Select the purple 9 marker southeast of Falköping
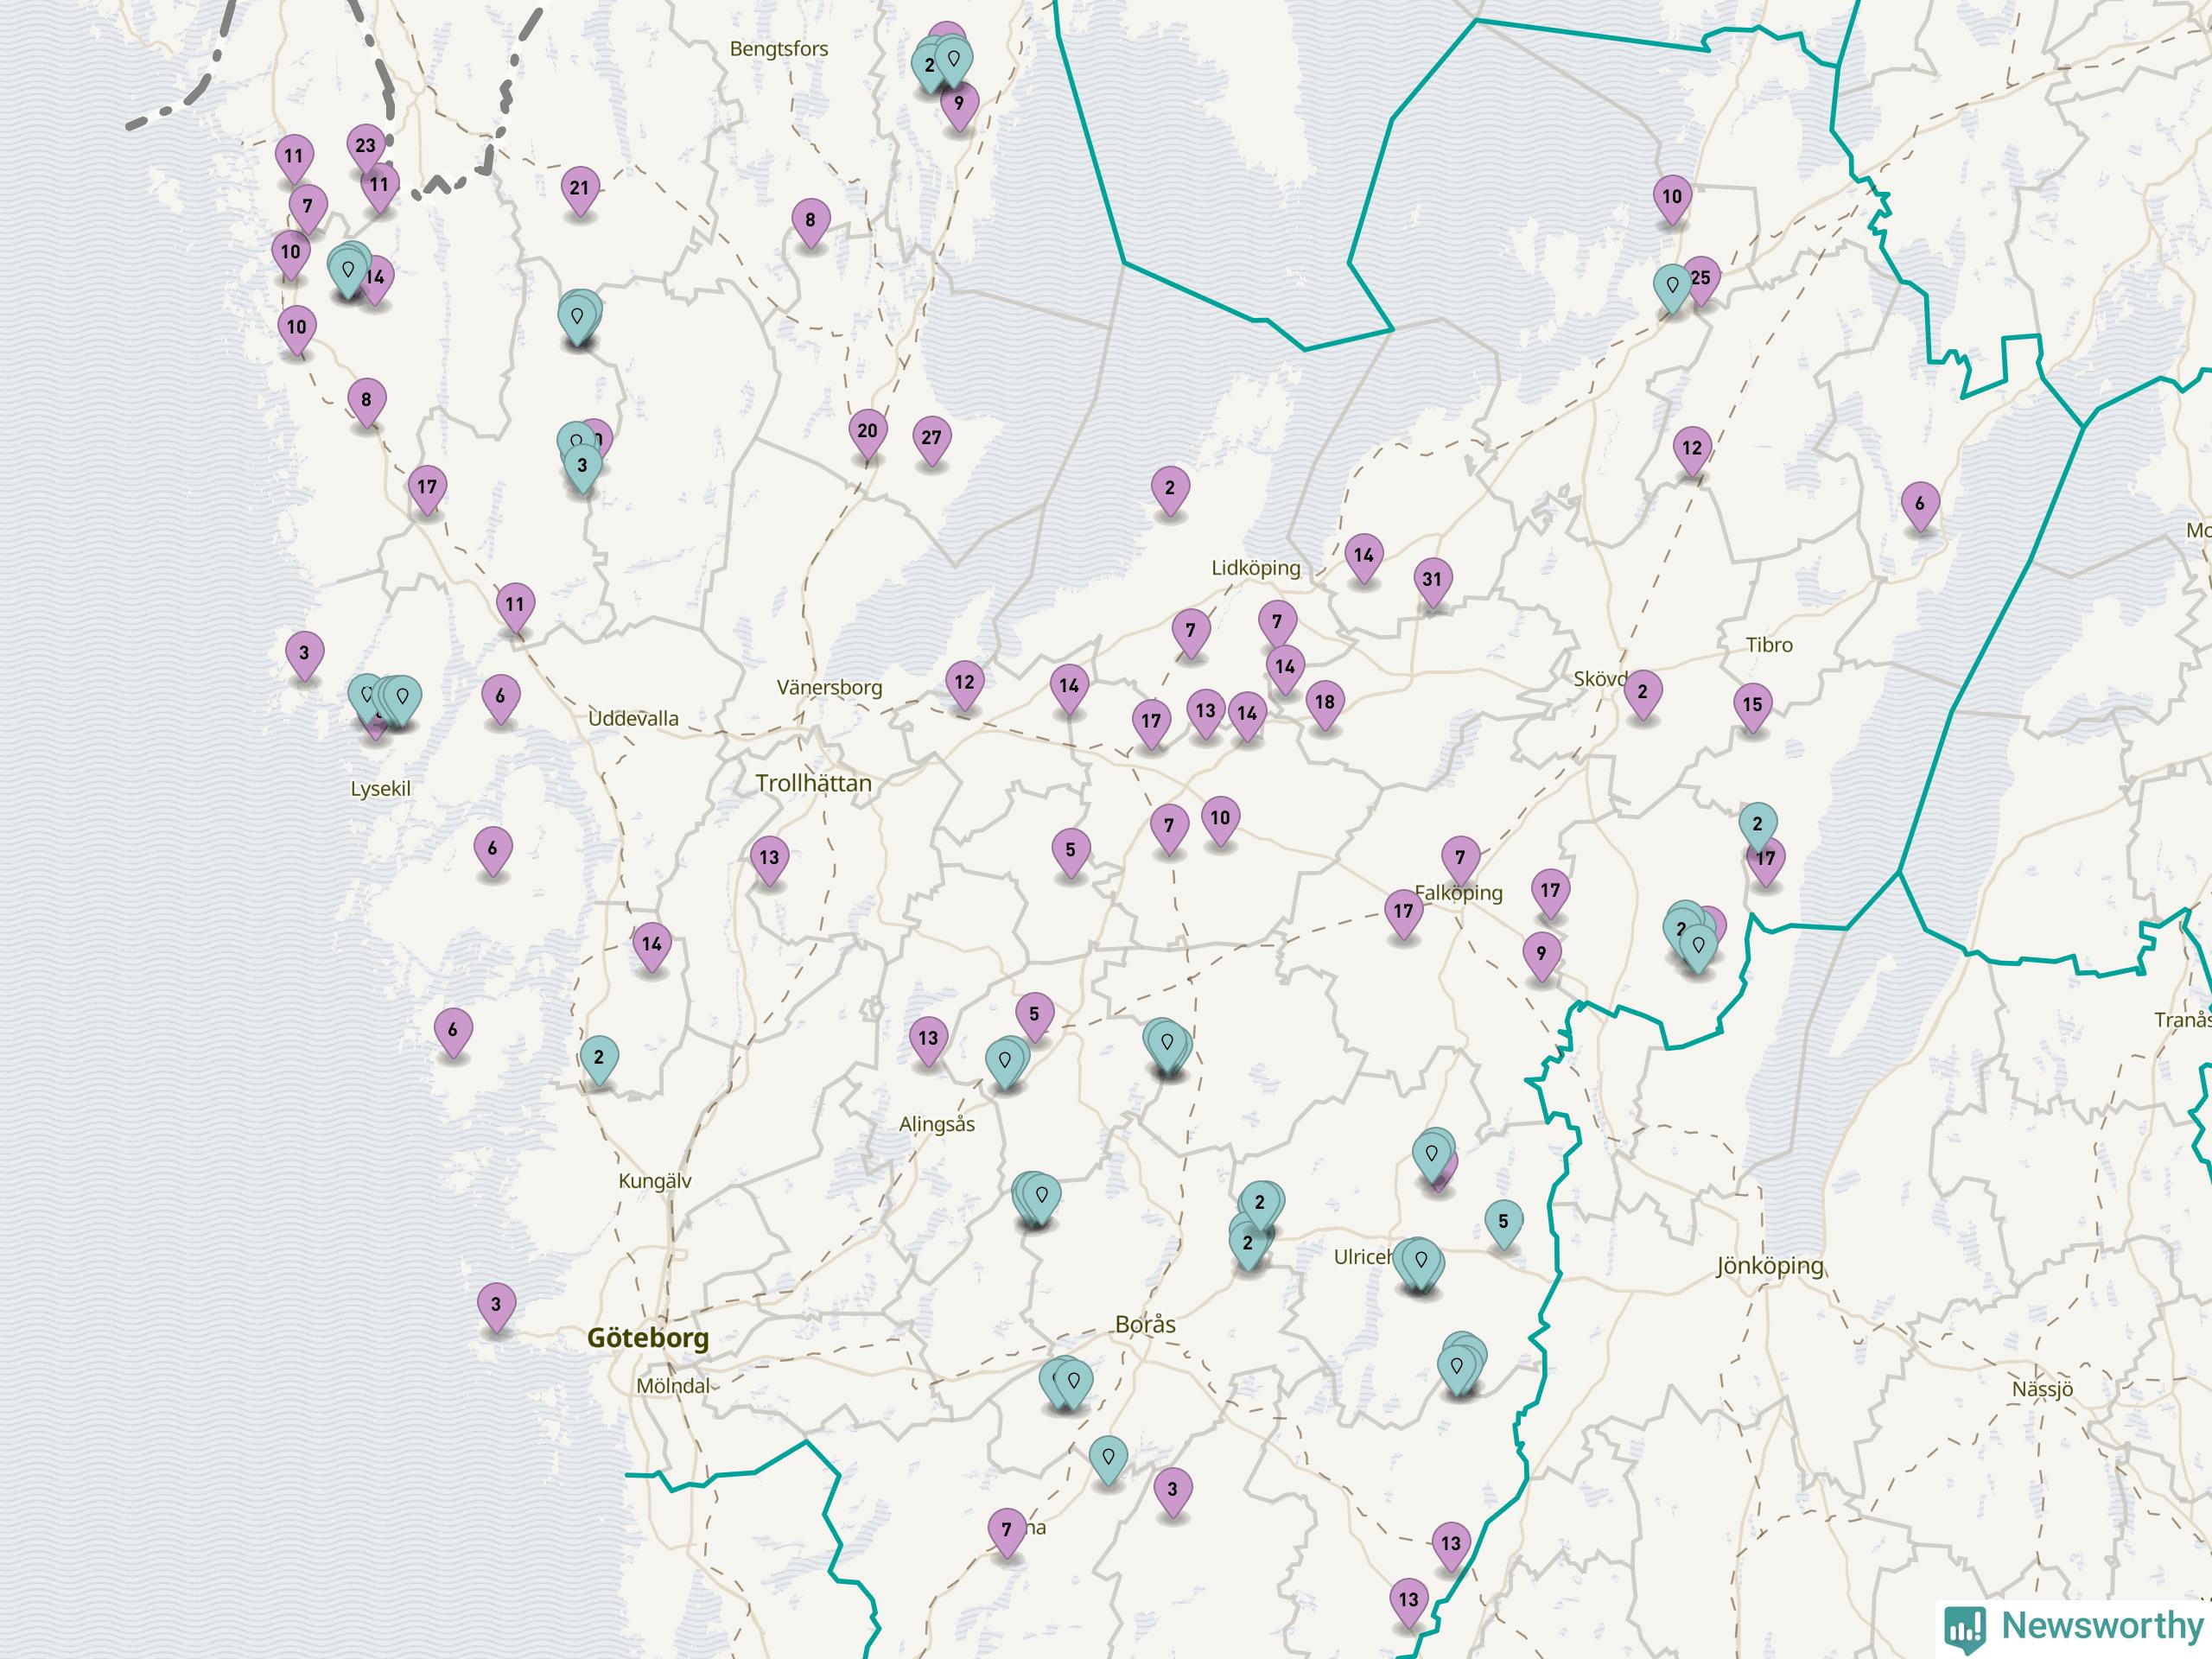 coord(1541,955)
